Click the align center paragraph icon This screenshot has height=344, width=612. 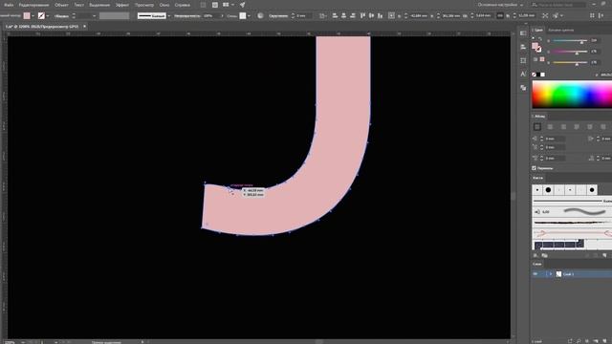[551, 127]
